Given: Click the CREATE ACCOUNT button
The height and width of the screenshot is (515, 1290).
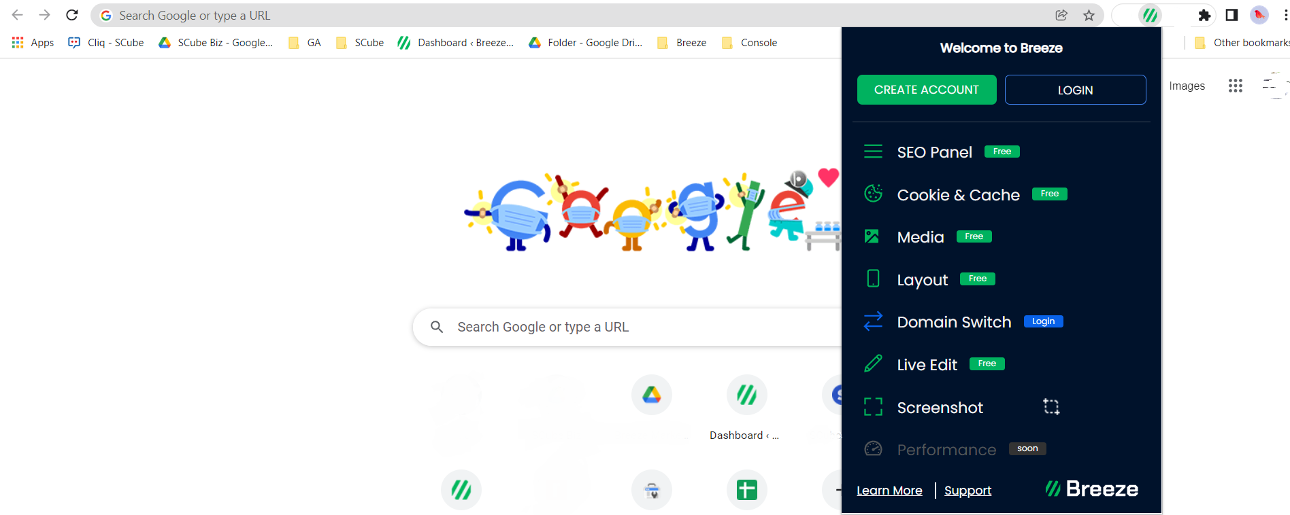Looking at the screenshot, I should coord(927,90).
